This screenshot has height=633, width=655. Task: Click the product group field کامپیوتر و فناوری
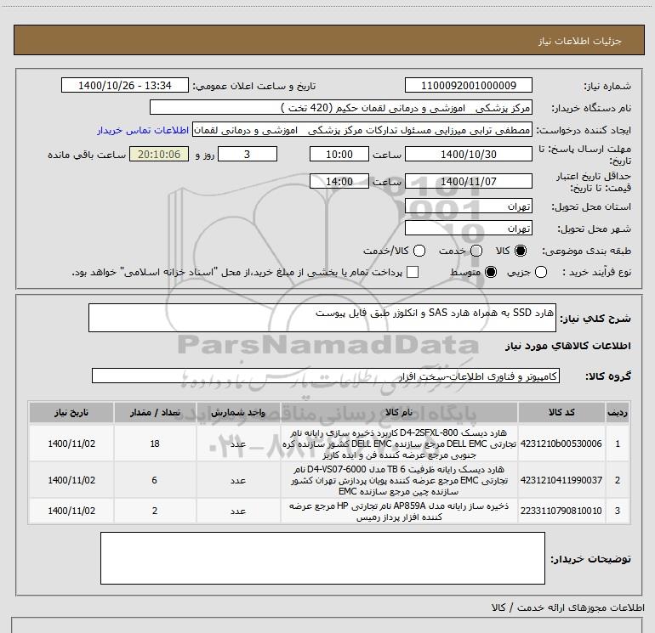[326, 376]
